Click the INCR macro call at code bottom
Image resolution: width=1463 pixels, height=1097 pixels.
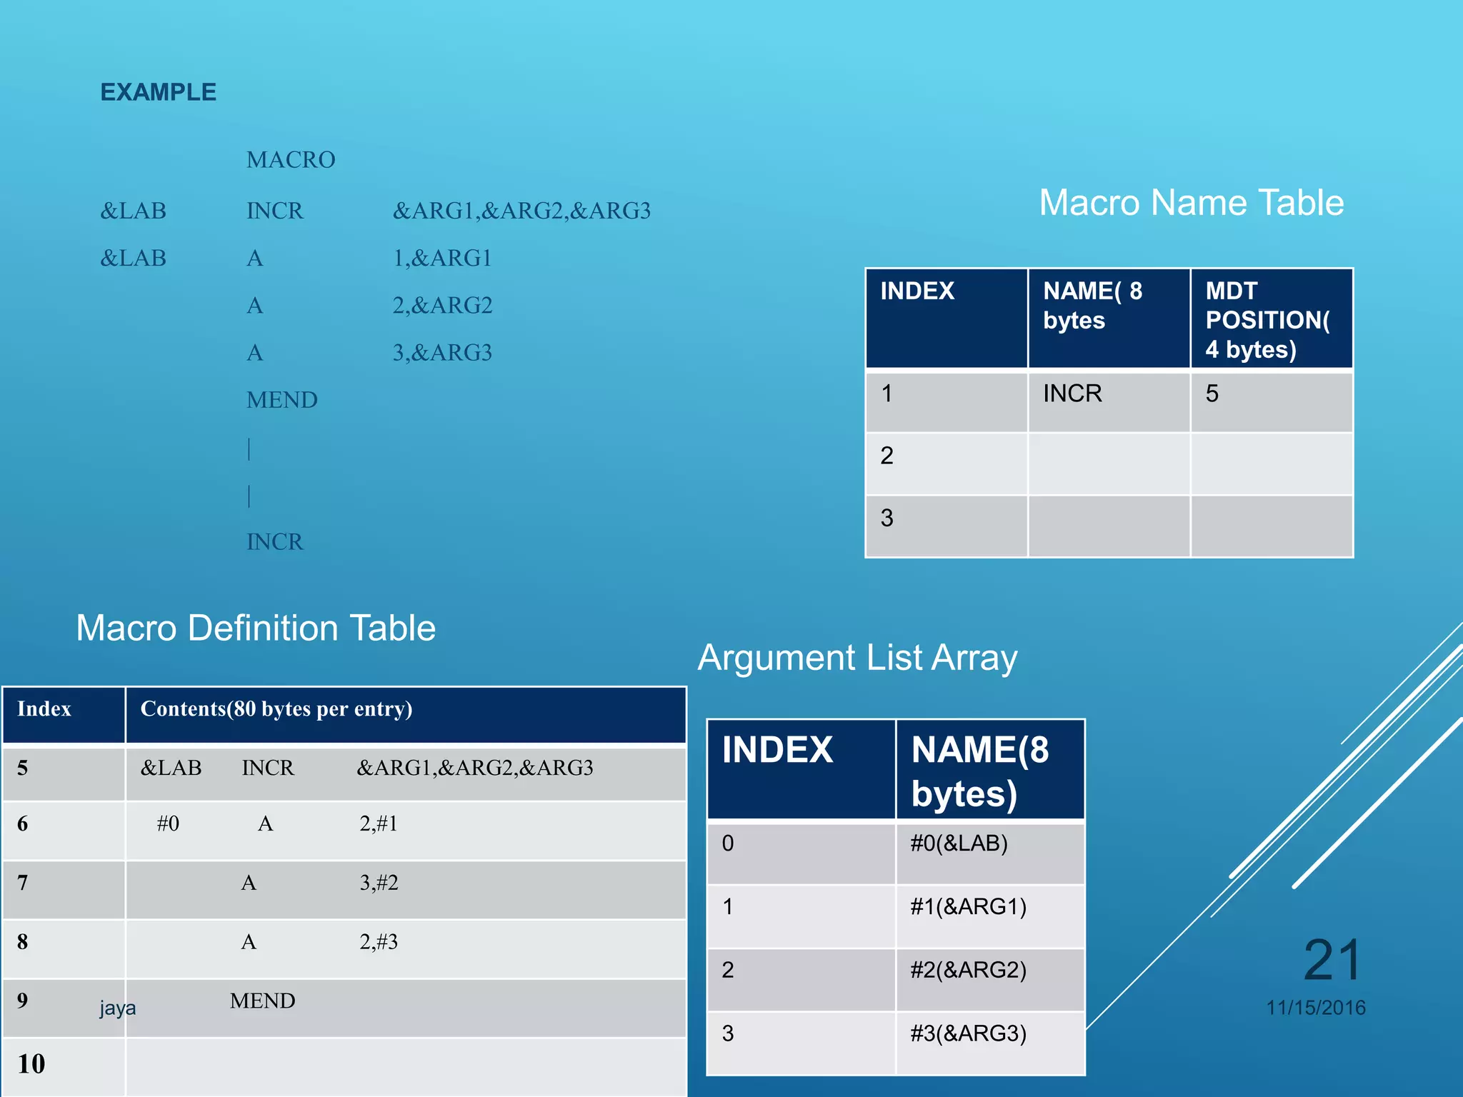tap(275, 541)
